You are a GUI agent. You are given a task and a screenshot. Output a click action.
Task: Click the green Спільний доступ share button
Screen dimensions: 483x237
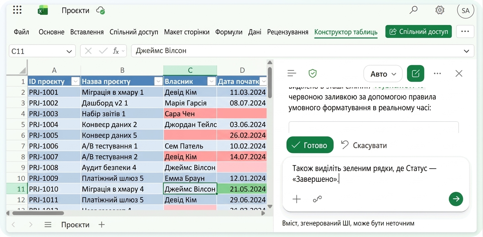pyautogui.click(x=419, y=32)
